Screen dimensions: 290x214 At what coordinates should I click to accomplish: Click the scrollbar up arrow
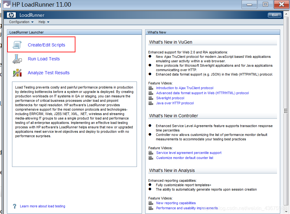286,14
